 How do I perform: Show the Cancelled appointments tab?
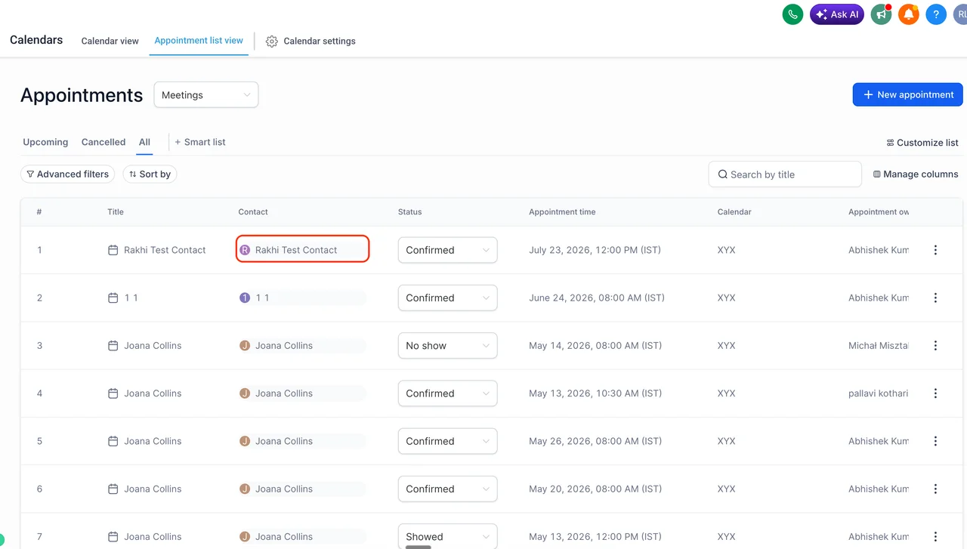[x=103, y=142]
